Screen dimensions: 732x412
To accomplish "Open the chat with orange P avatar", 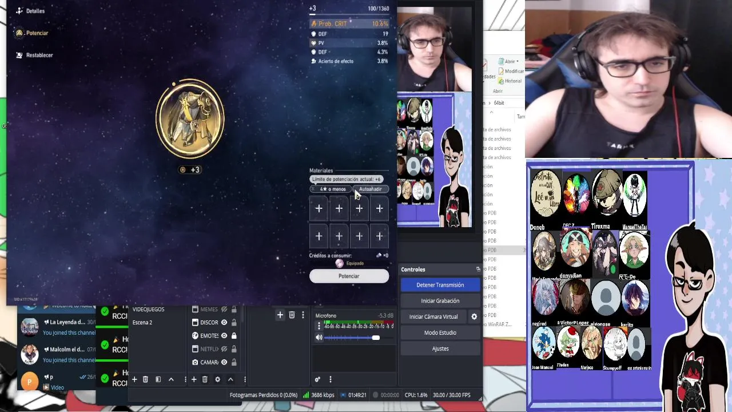I will pyautogui.click(x=57, y=381).
